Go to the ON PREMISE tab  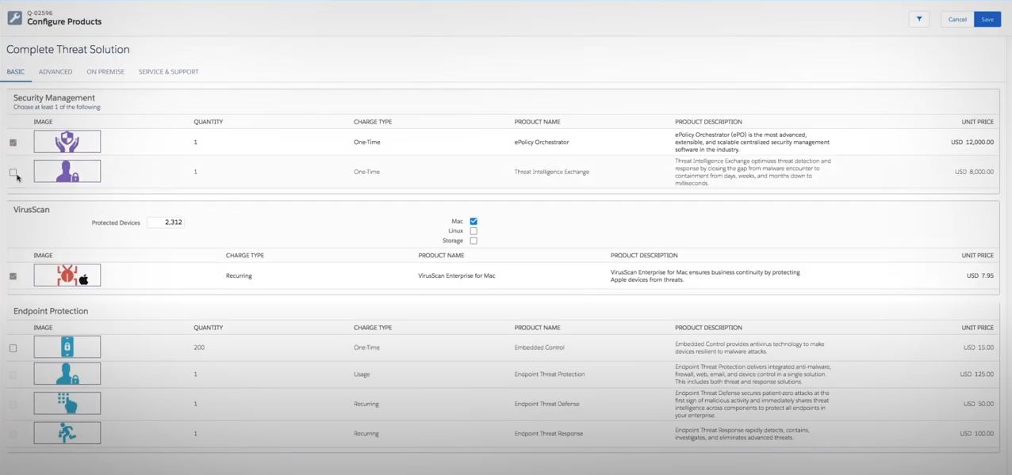(105, 71)
